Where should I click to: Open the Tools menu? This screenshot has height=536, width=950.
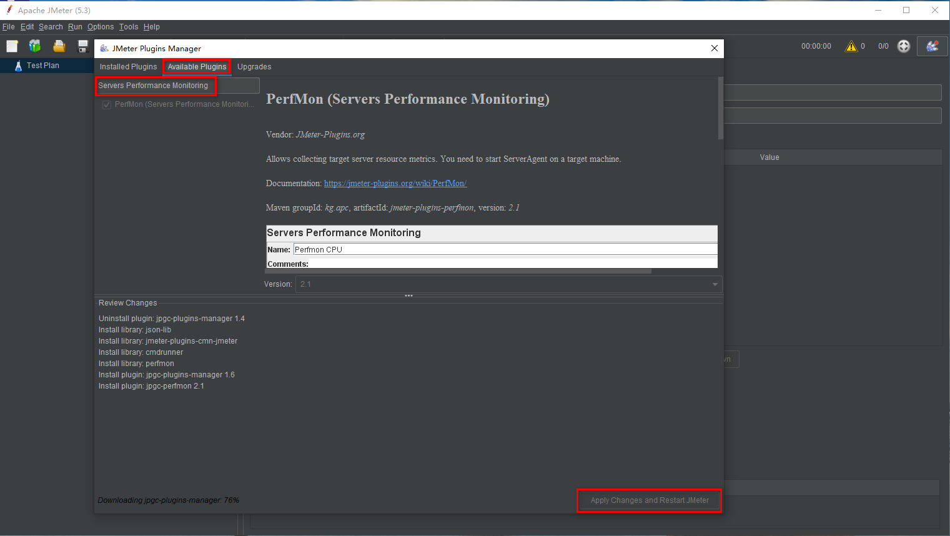coord(129,27)
